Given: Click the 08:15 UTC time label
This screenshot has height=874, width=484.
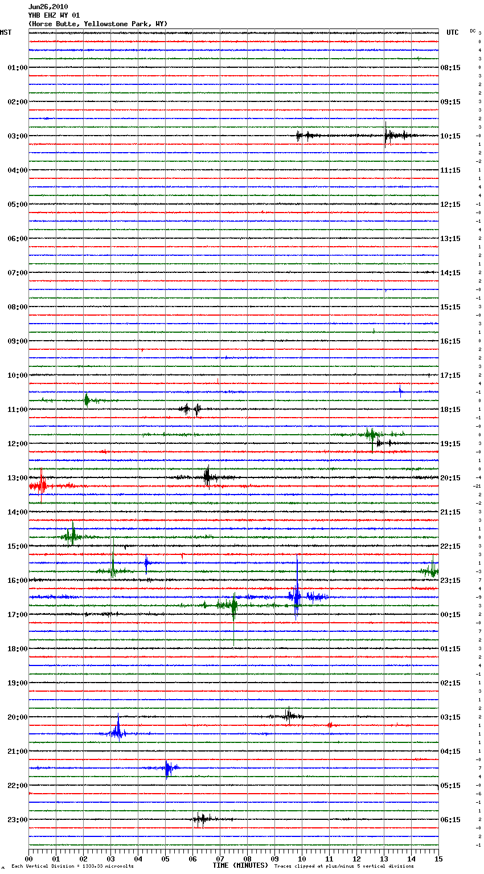Looking at the screenshot, I should click(x=450, y=68).
